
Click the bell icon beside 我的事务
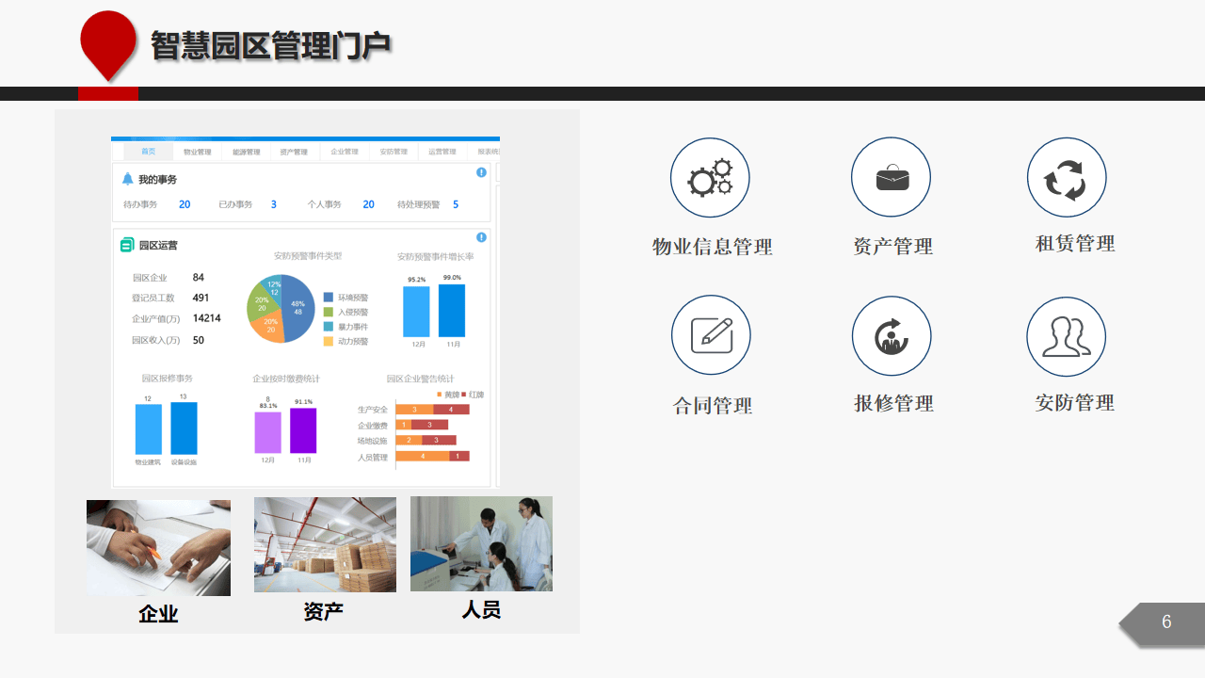coord(128,179)
